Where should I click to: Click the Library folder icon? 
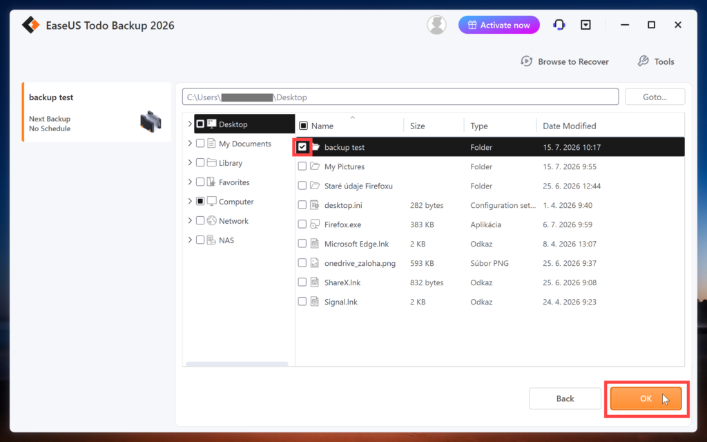tap(211, 163)
